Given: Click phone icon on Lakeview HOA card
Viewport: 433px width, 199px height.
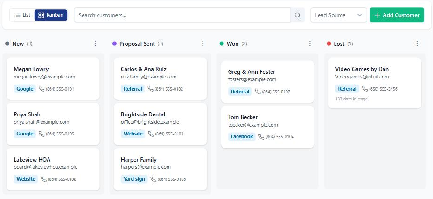Looking at the screenshot, I should pyautogui.click(x=44, y=179).
